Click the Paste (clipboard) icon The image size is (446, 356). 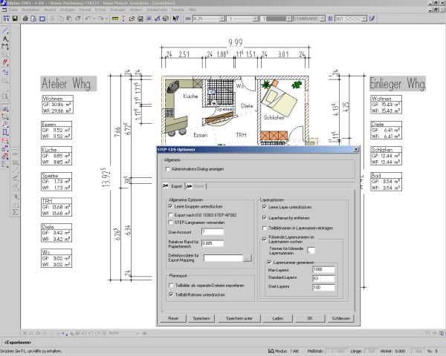click(69, 19)
